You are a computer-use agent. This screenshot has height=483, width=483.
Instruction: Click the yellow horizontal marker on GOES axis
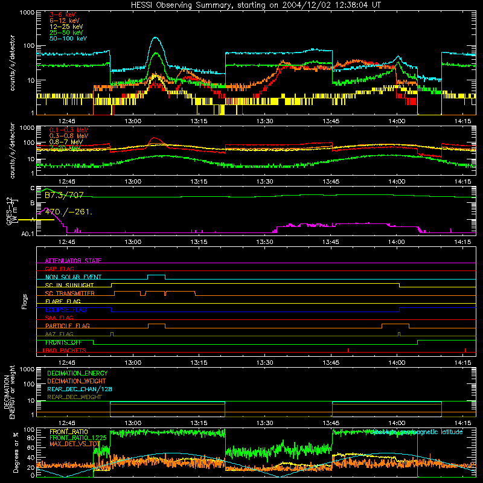click(x=36, y=220)
